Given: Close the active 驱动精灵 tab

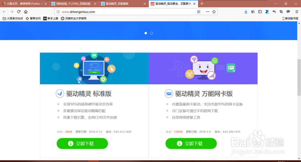Looking at the screenshot, I should click(194, 4).
